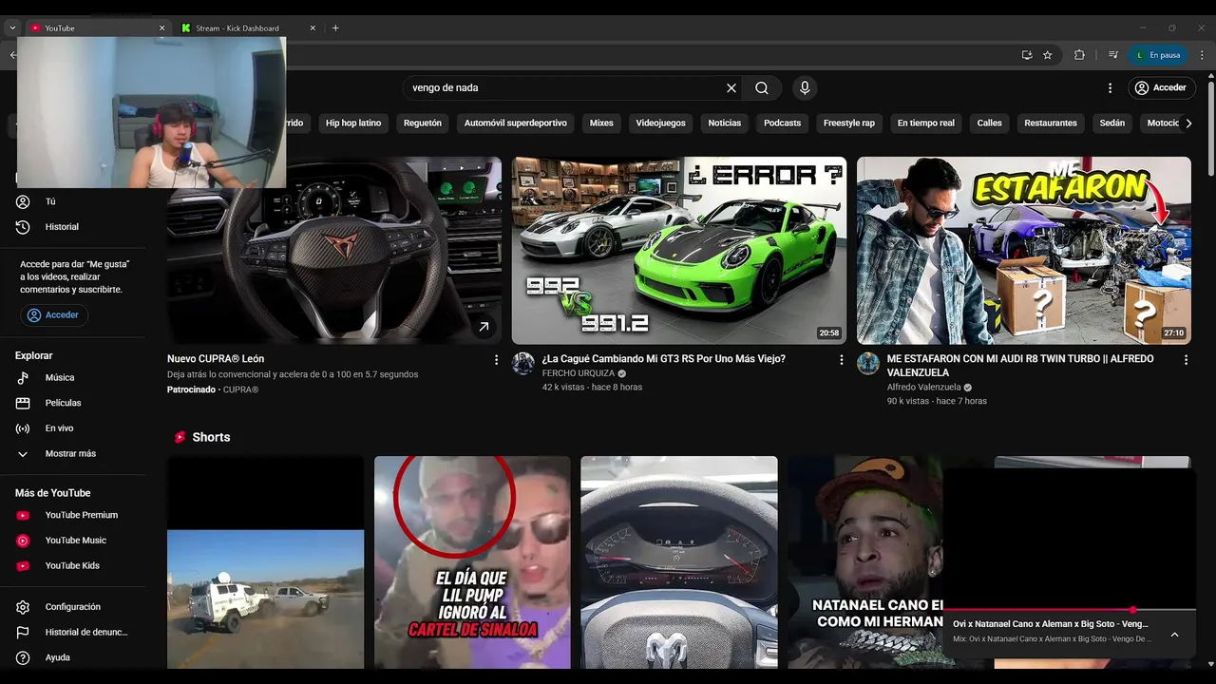Click the Chrome profile En pausa button
Screen dimensions: 1216x684
pyautogui.click(x=1157, y=55)
